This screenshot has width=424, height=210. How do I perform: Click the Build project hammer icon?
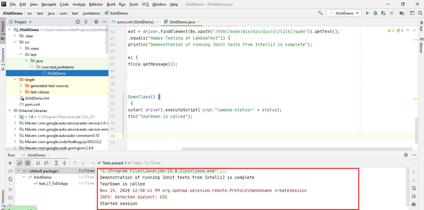[320, 13]
